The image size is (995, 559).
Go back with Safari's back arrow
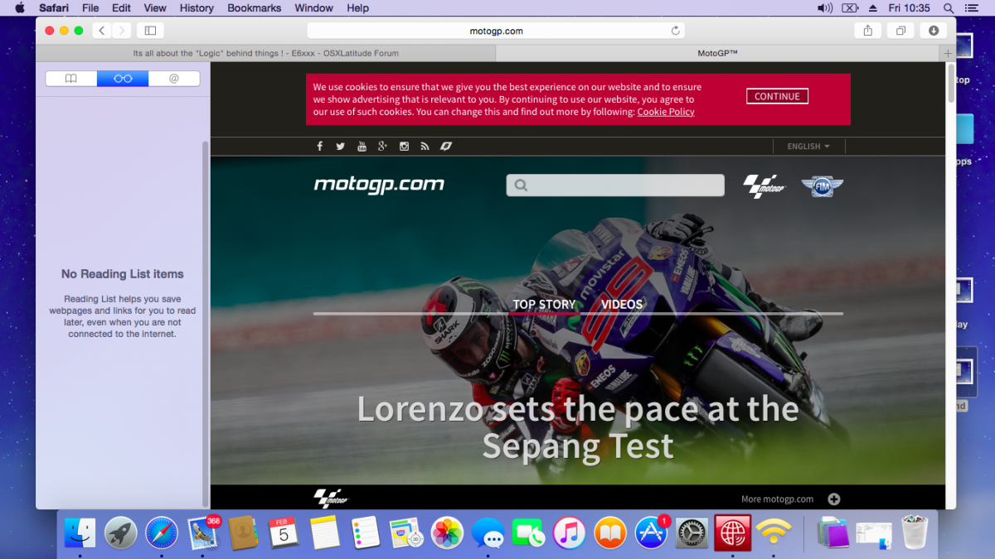pos(102,31)
